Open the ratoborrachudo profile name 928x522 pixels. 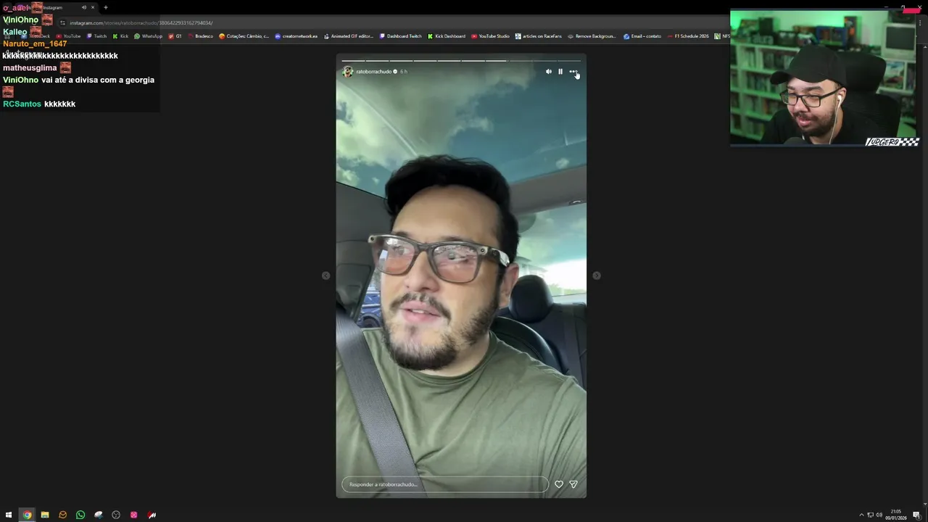tap(373, 72)
